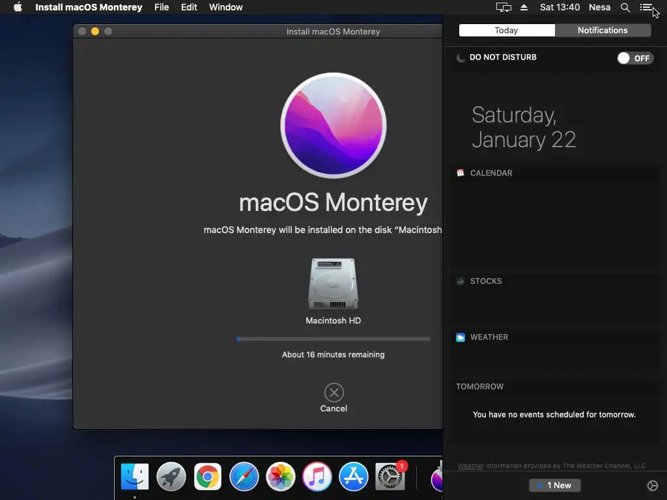
Task: Click the 1 New widgets button
Action: tap(554, 485)
